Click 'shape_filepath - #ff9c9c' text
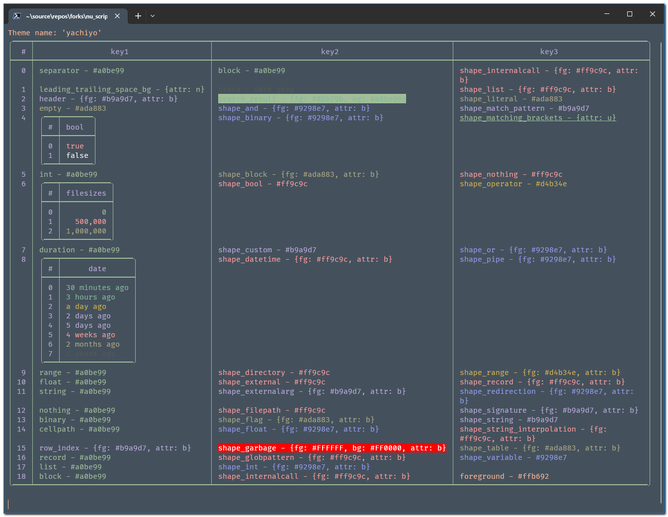 272,410
